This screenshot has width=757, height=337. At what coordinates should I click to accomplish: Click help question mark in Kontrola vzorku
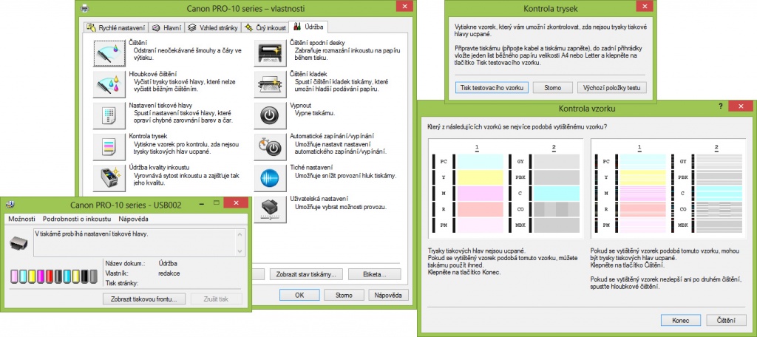pos(720,106)
